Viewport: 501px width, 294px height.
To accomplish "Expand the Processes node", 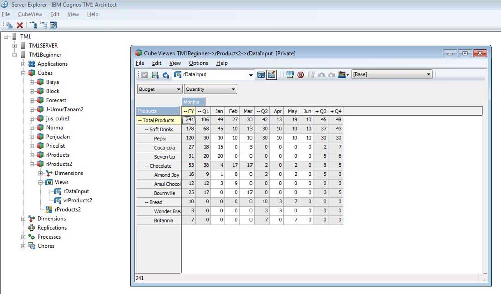I will [x=23, y=237].
